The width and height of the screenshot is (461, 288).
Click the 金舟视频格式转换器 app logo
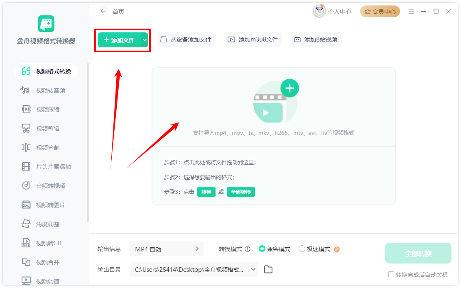[x=46, y=24]
